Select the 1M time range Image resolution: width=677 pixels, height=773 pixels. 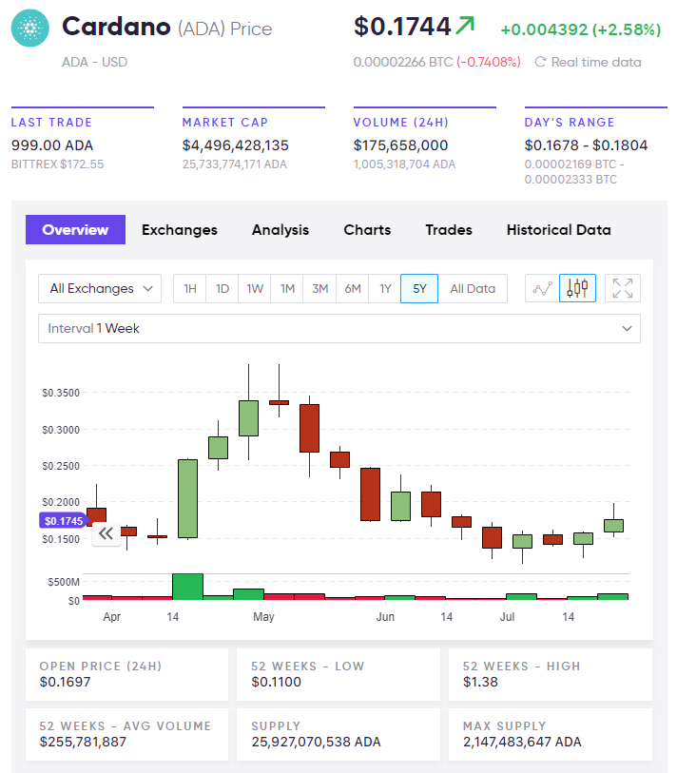[x=287, y=288]
